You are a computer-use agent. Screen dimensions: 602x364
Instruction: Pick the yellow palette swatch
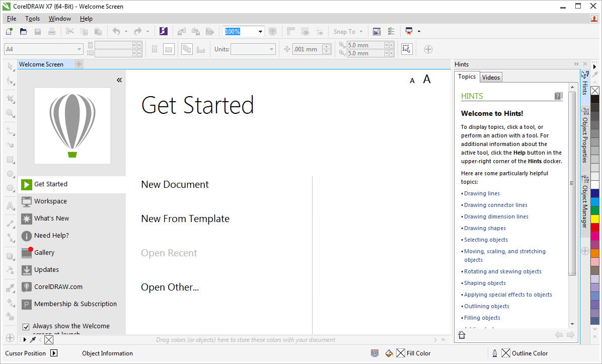pyautogui.click(x=595, y=219)
